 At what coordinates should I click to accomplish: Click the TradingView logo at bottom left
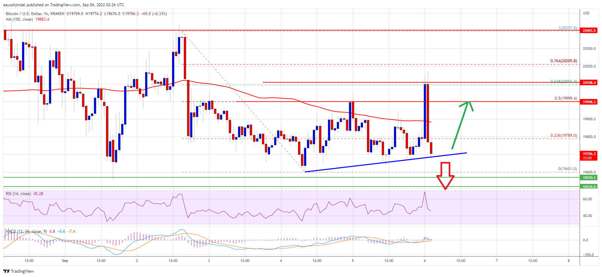19,271
